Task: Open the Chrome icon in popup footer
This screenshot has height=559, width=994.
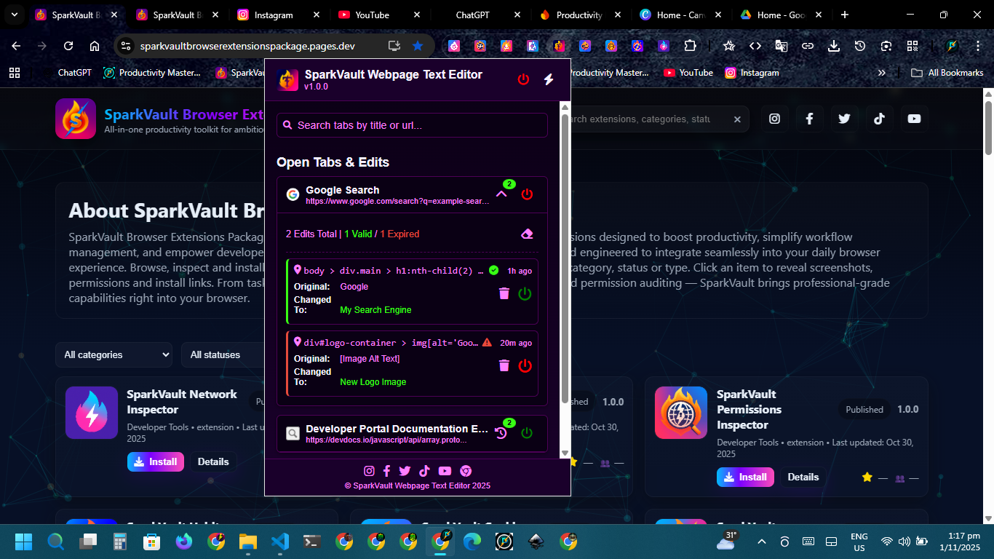Action: pos(466,471)
